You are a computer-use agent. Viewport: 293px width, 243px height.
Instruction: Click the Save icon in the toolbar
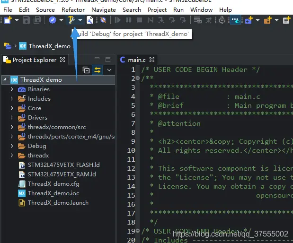point(27,20)
